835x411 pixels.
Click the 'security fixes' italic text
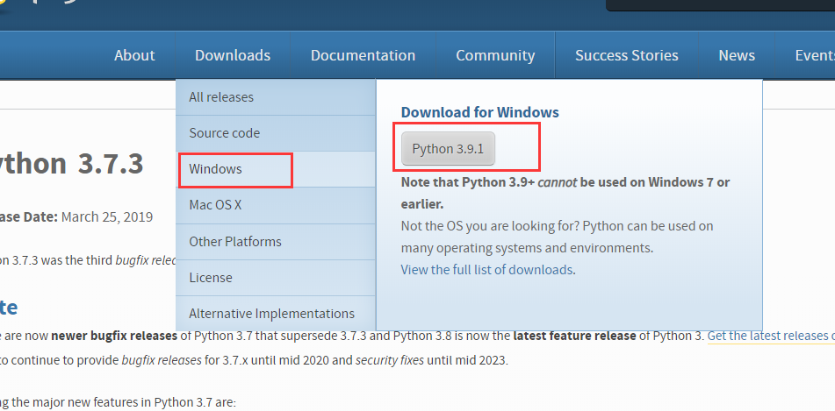[390, 360]
